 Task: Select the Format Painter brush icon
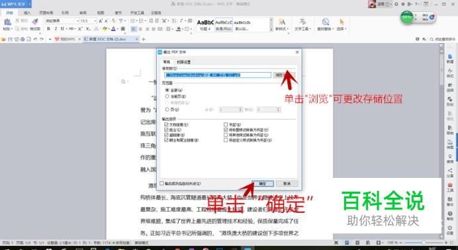click(35, 22)
